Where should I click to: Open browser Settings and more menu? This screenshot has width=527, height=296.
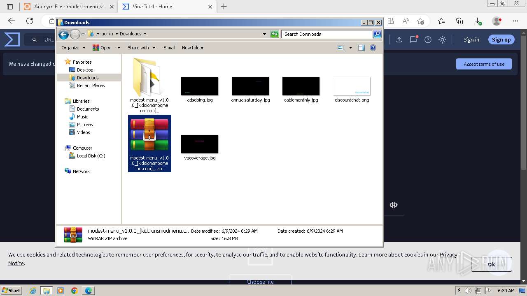click(515, 21)
